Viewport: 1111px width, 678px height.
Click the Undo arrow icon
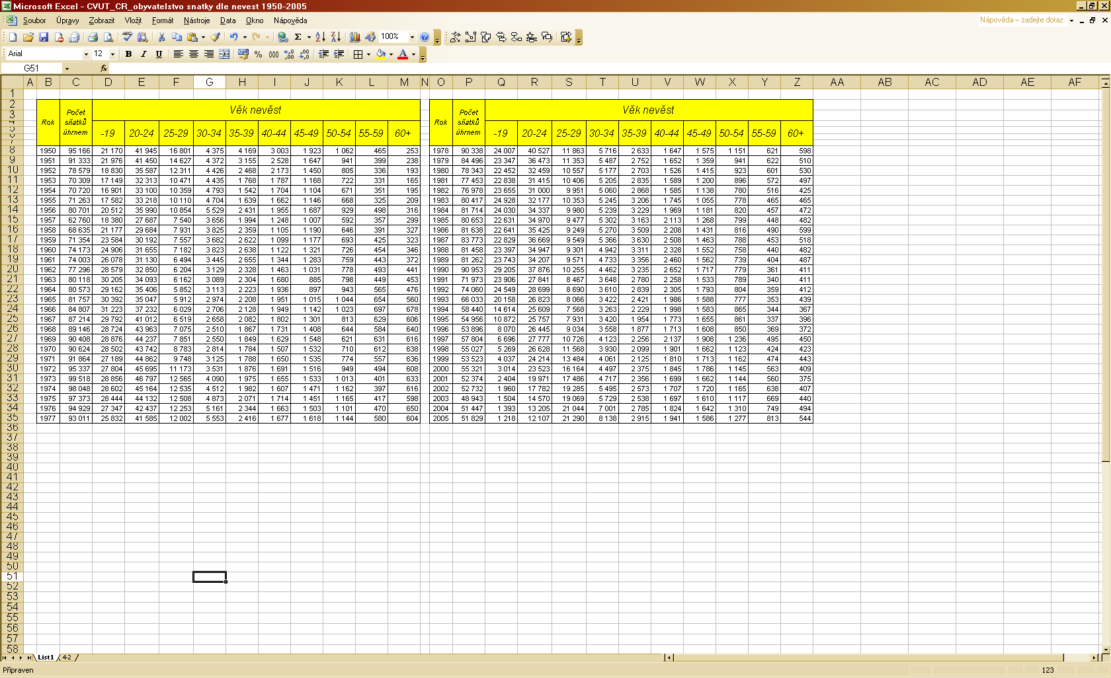tap(233, 37)
